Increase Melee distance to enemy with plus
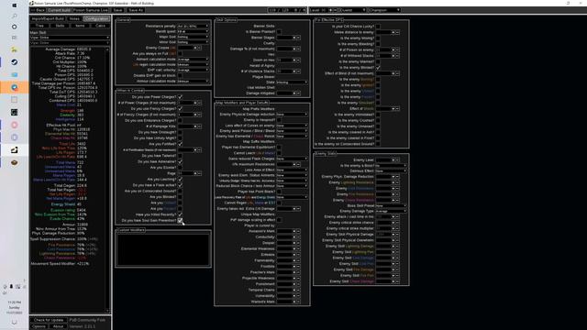 coord(393,32)
